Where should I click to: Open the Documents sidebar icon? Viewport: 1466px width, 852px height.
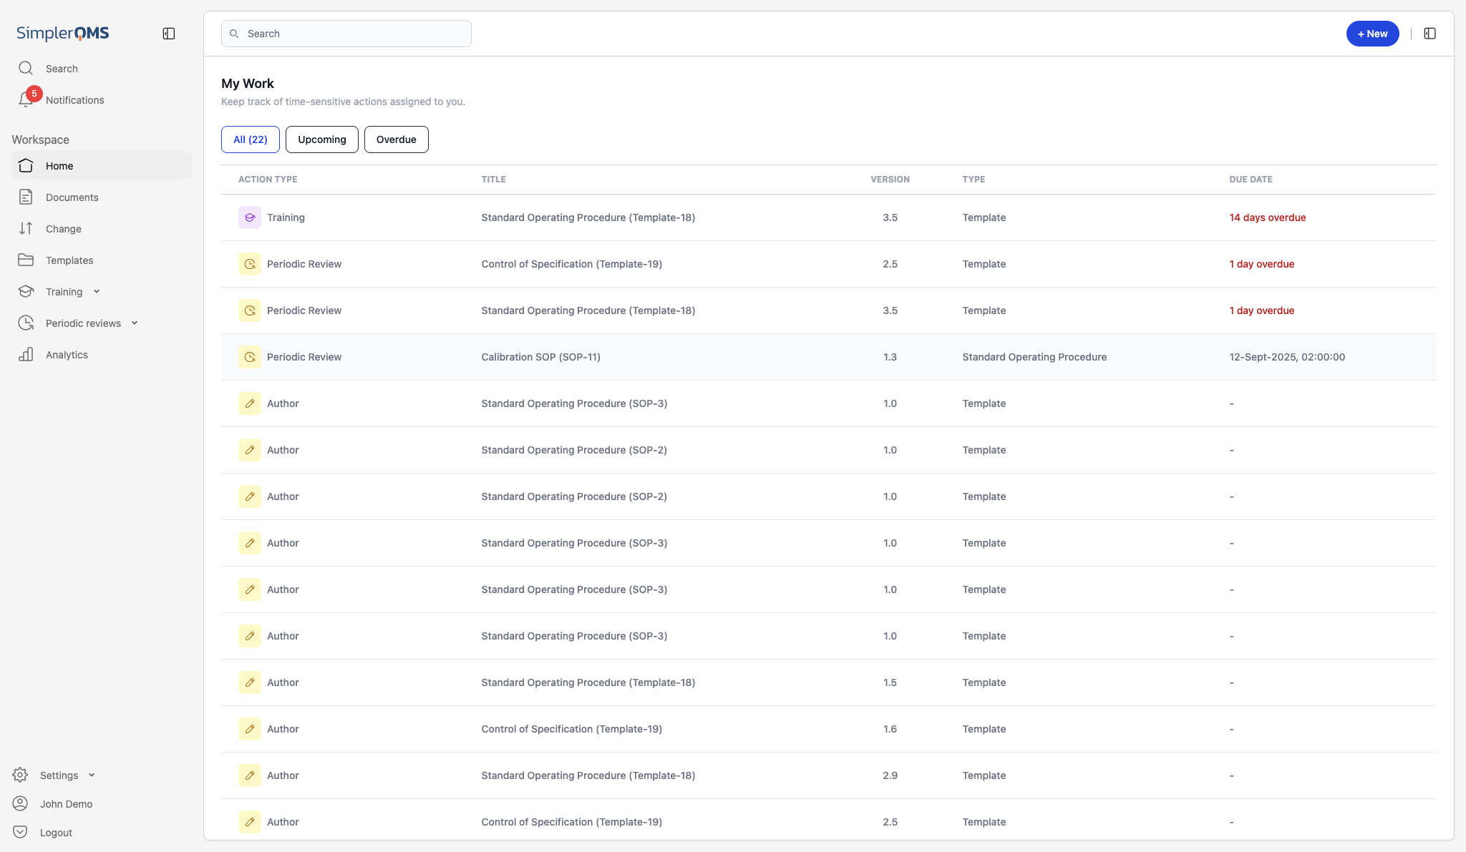pos(26,197)
